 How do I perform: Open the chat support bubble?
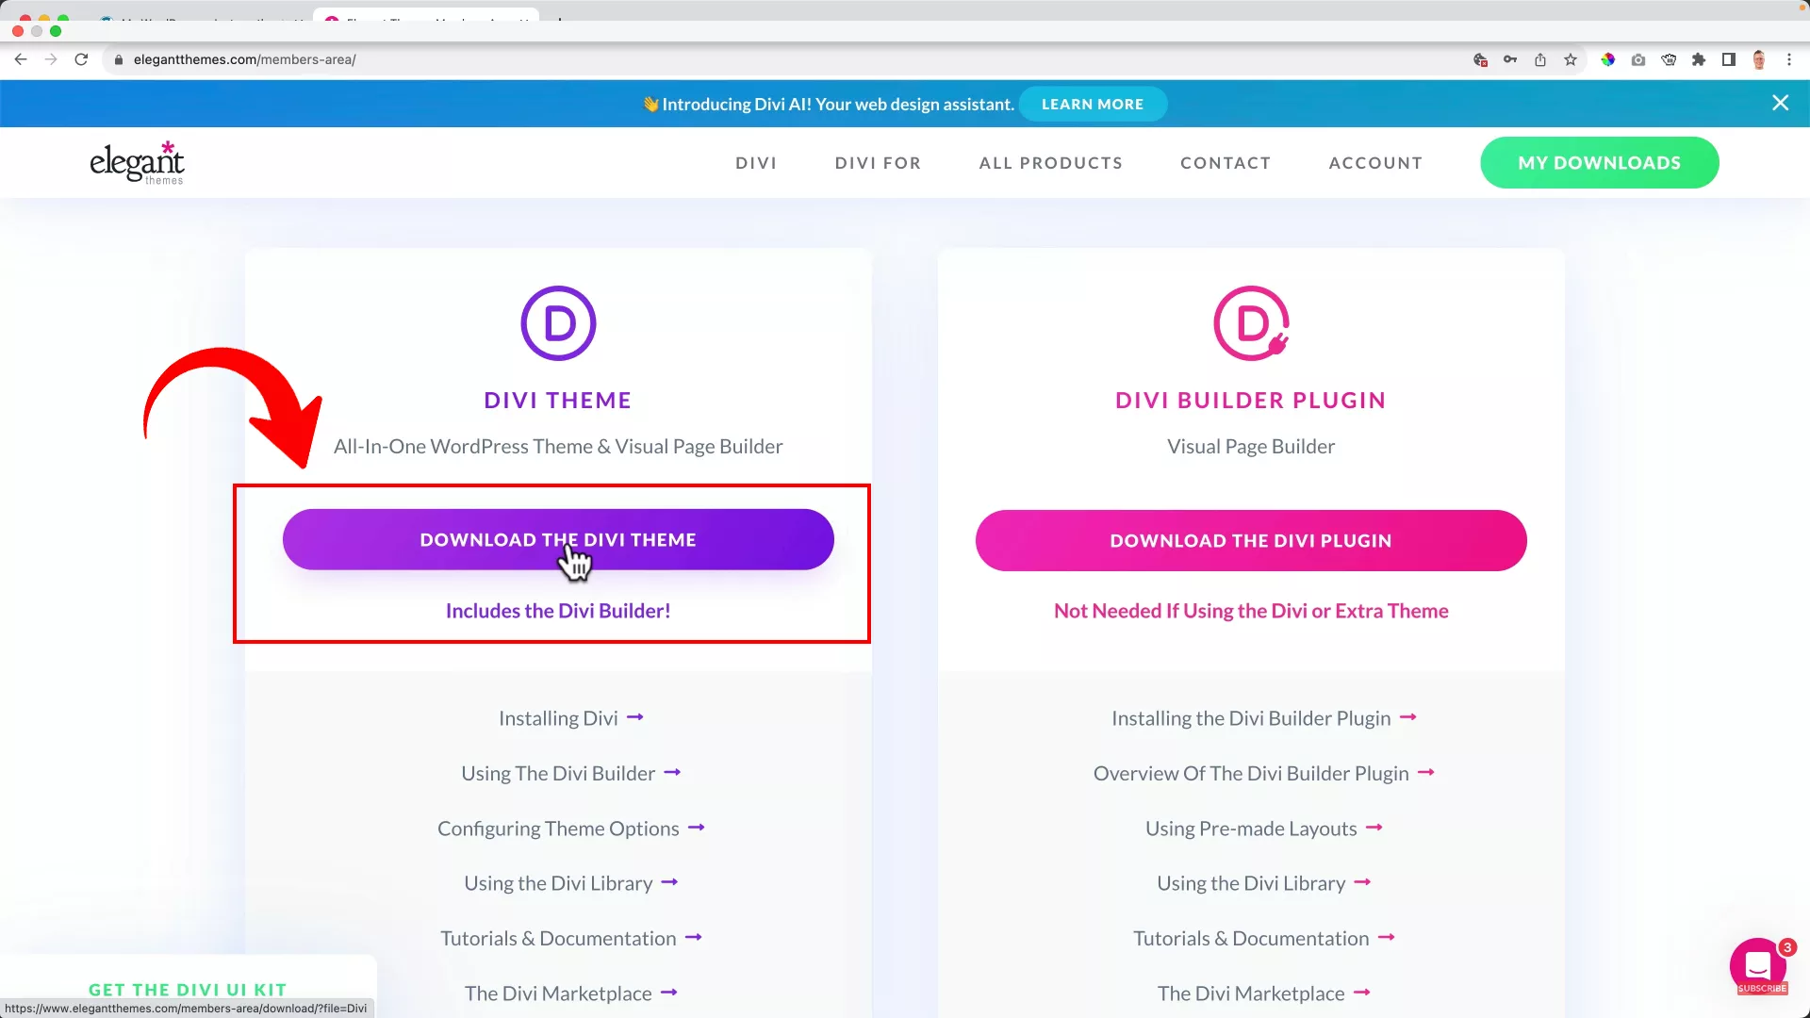tap(1757, 965)
